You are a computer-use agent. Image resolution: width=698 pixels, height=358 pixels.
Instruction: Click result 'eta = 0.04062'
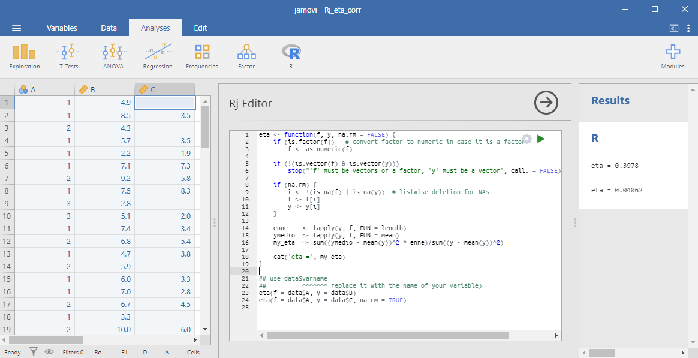[616, 190]
